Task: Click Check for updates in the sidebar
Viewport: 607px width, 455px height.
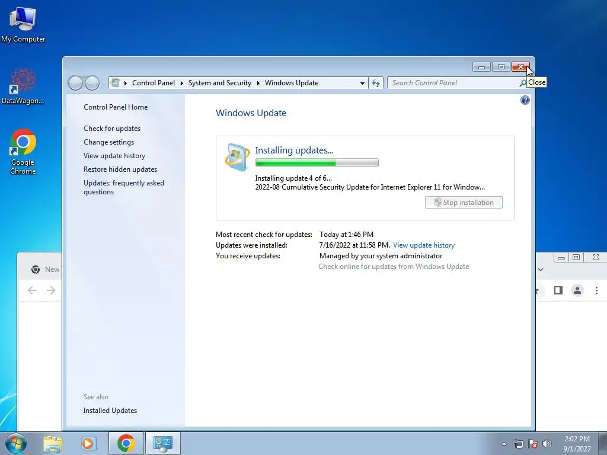Action: pos(112,129)
